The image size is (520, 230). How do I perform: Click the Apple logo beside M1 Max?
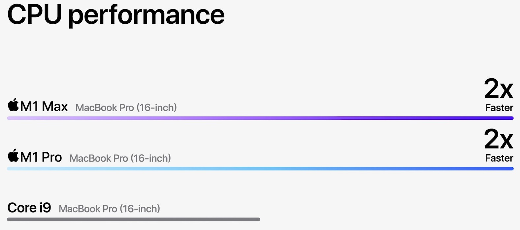[13, 105]
